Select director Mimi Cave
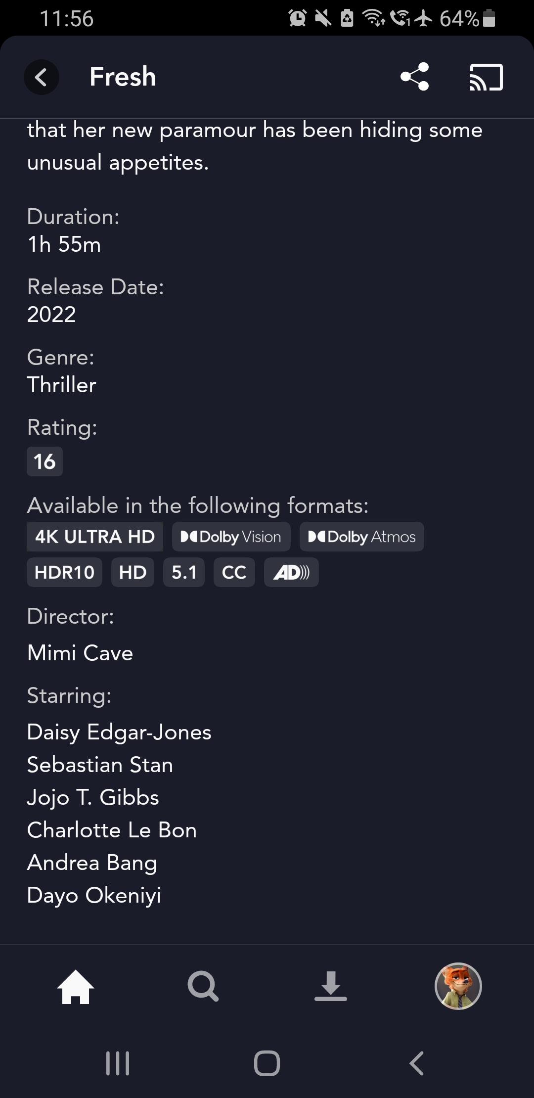Screen dimensions: 534x1098 pyautogui.click(x=80, y=653)
